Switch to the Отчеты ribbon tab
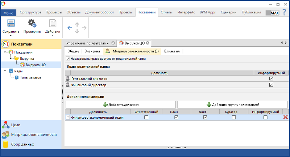Viewport: 290px width, 157px height. coord(166,12)
